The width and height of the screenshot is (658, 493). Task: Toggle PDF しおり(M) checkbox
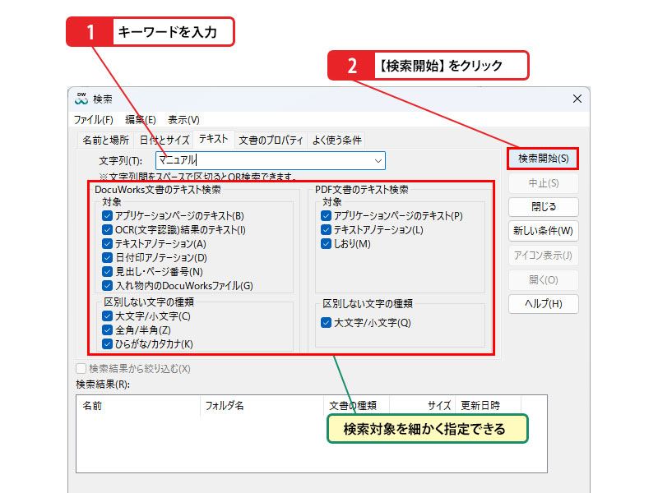(x=326, y=243)
